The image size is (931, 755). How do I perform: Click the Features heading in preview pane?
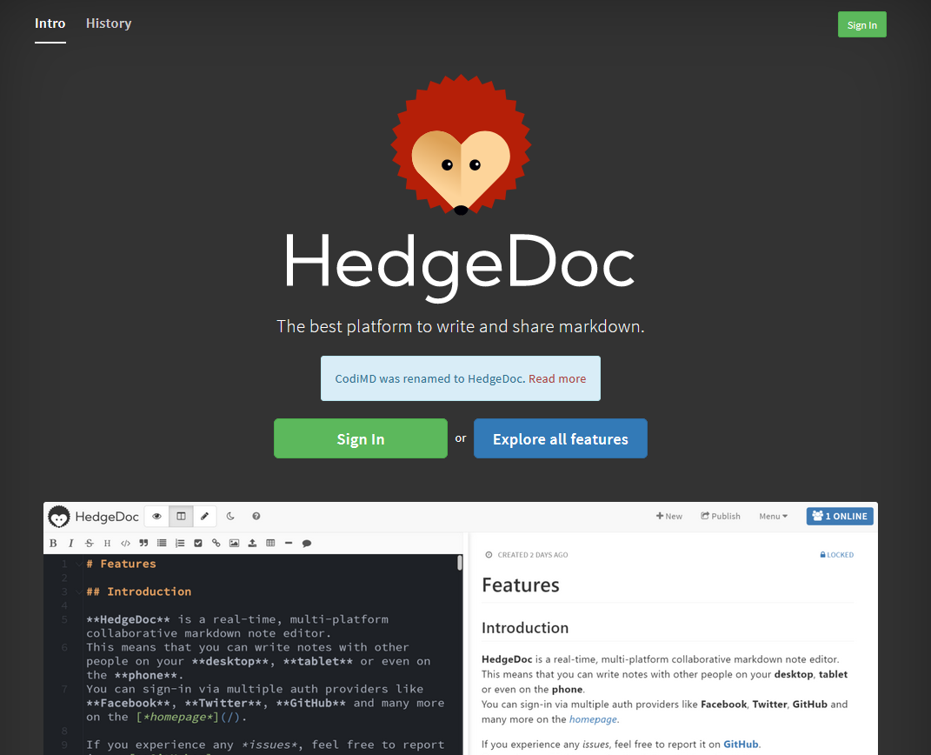click(x=520, y=585)
